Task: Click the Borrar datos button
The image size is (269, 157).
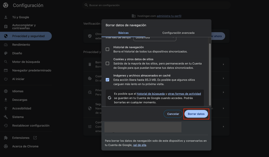Action: (196, 114)
